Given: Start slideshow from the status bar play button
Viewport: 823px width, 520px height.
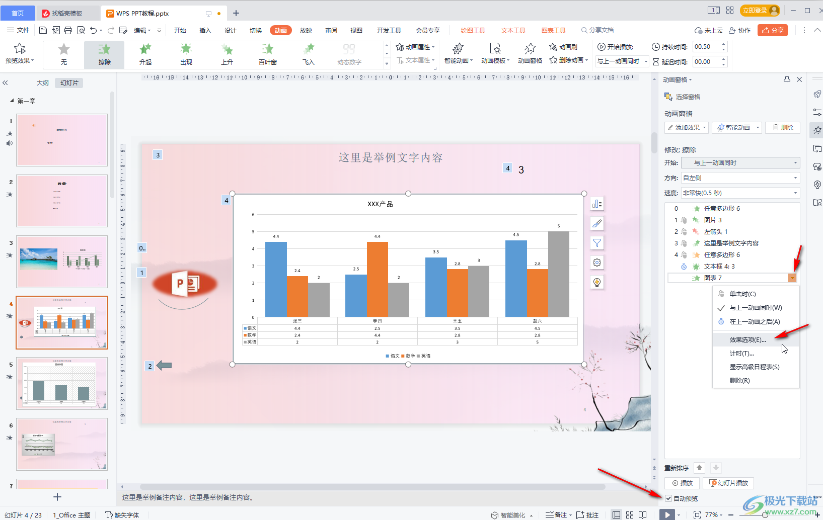Looking at the screenshot, I should (667, 514).
